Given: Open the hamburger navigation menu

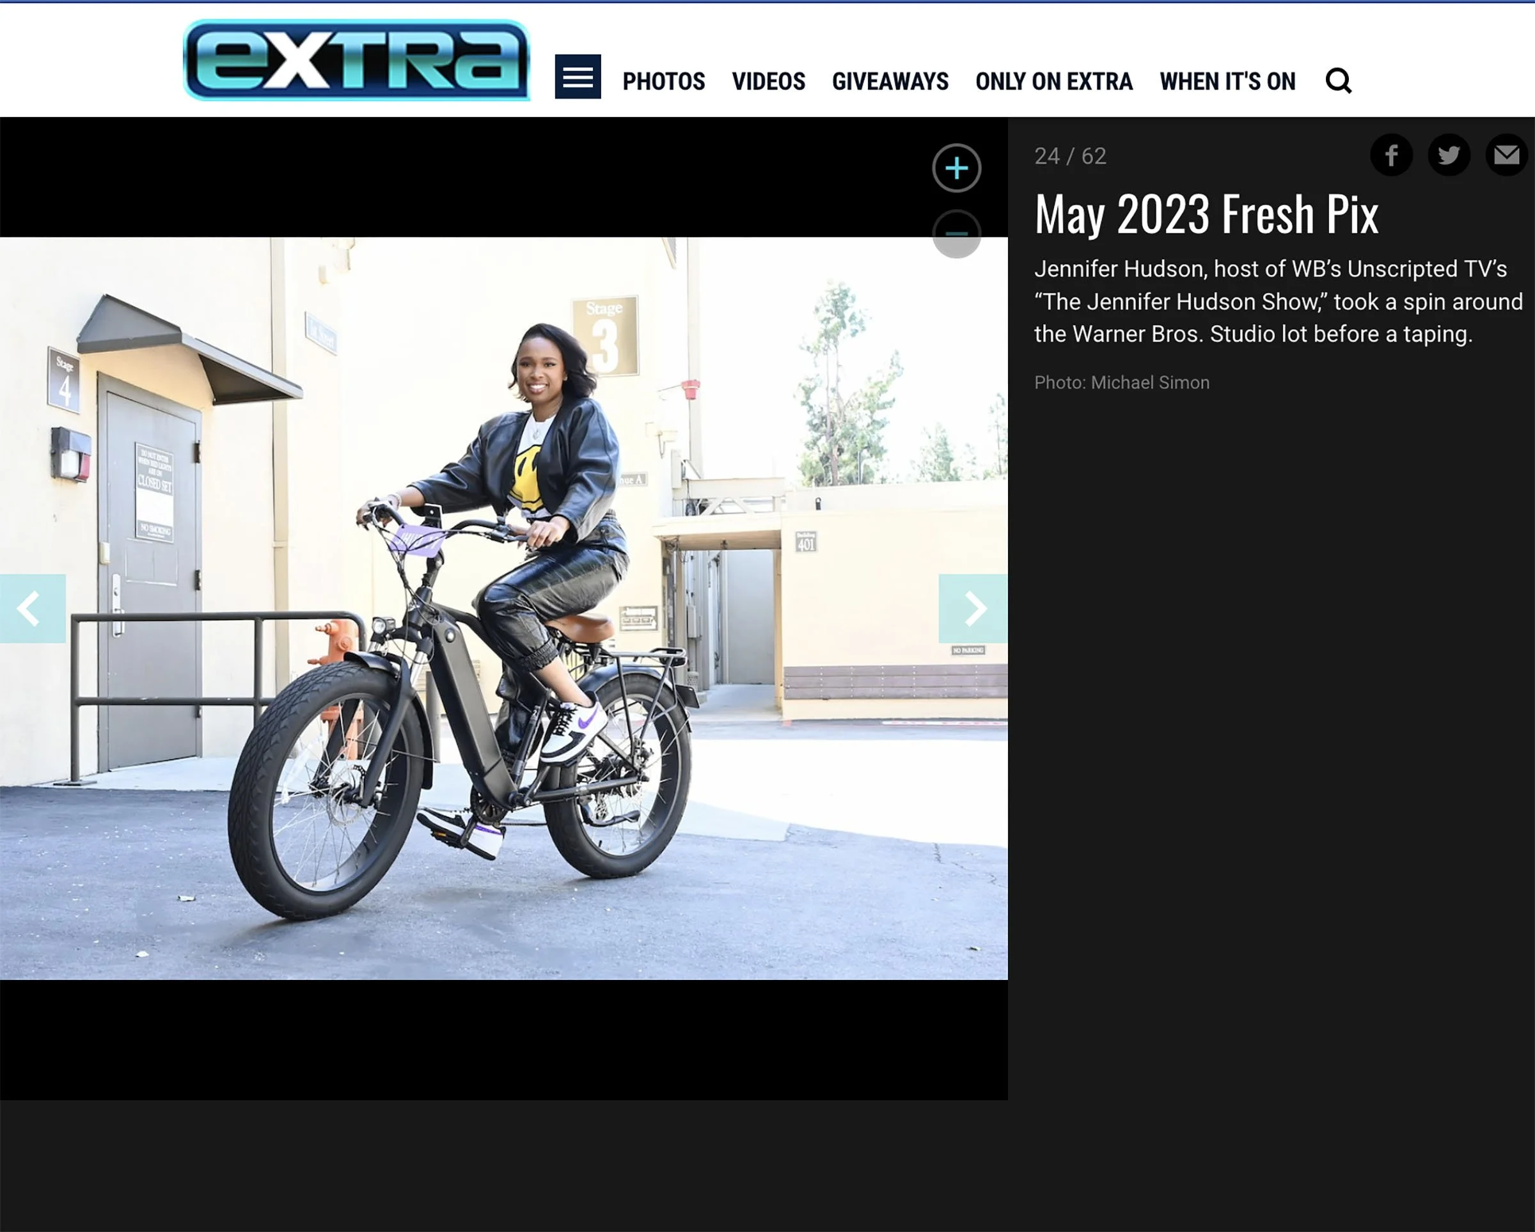Looking at the screenshot, I should (578, 76).
